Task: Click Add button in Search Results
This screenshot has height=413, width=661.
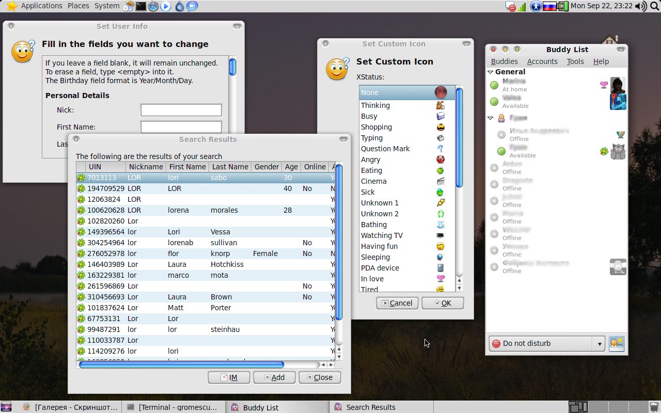Action: point(274,377)
